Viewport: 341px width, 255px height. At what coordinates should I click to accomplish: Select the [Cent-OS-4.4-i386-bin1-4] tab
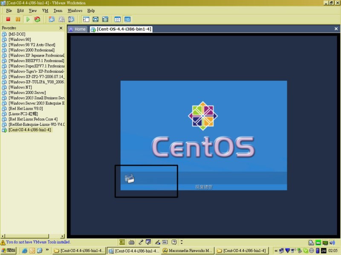click(121, 29)
